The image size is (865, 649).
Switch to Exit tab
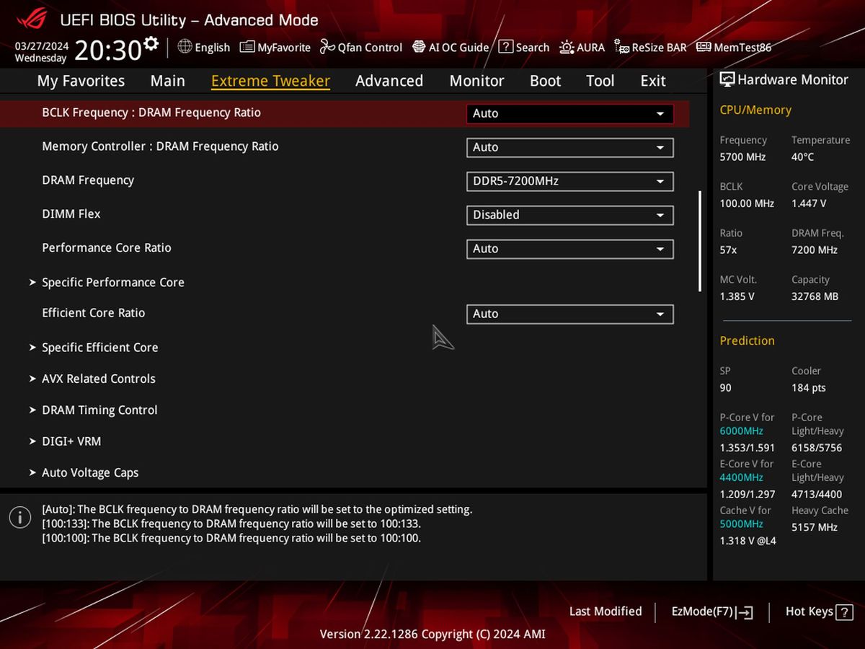(653, 81)
